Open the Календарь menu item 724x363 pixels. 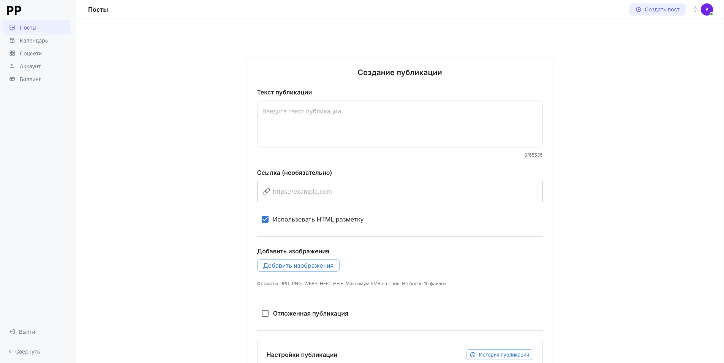[x=34, y=41]
